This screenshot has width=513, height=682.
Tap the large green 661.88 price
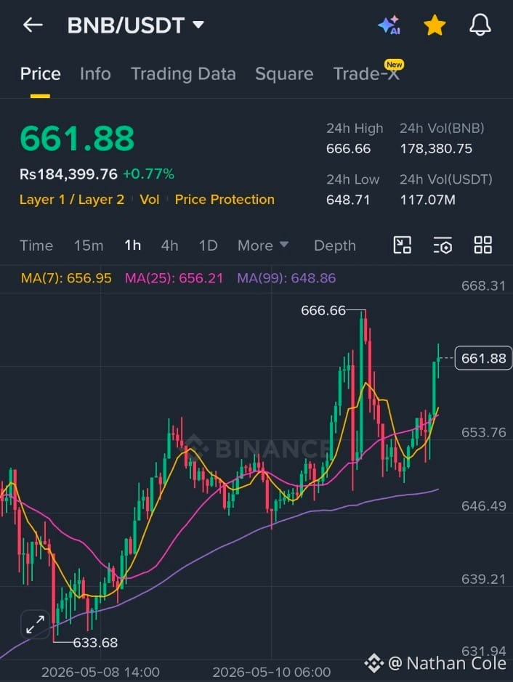[x=77, y=138]
